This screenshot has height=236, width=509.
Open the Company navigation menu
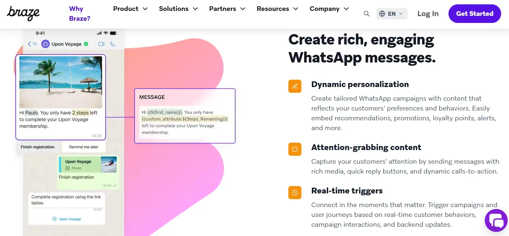click(x=329, y=9)
